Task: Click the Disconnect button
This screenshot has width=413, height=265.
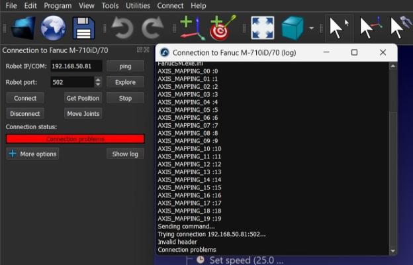Action: click(25, 114)
